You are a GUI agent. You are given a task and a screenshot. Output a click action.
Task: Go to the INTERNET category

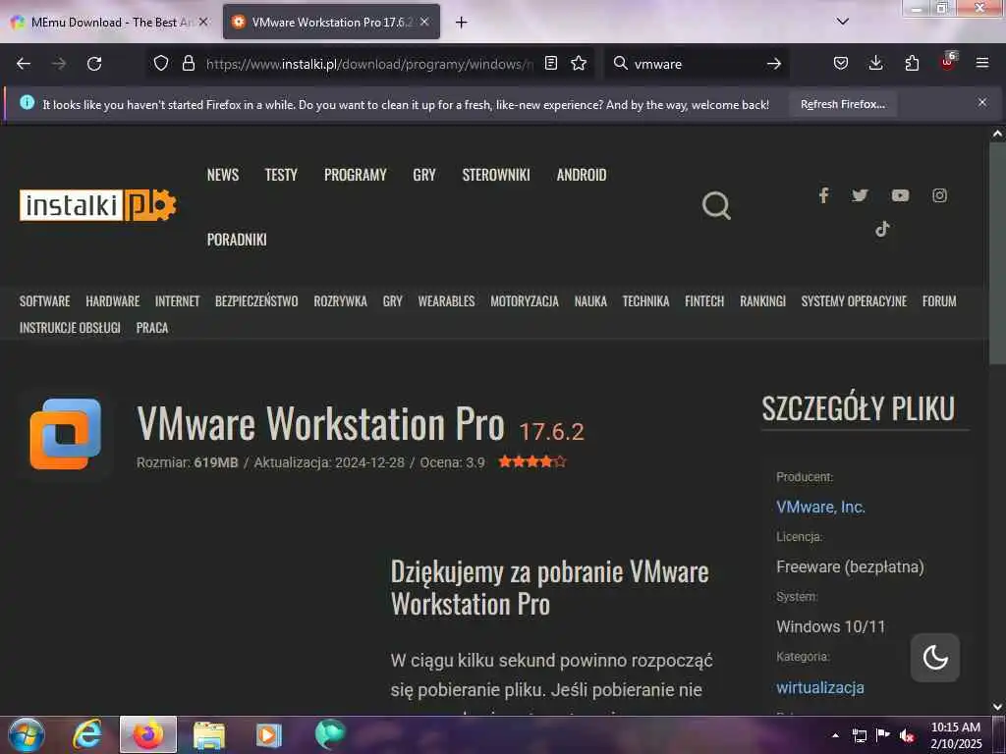click(177, 301)
